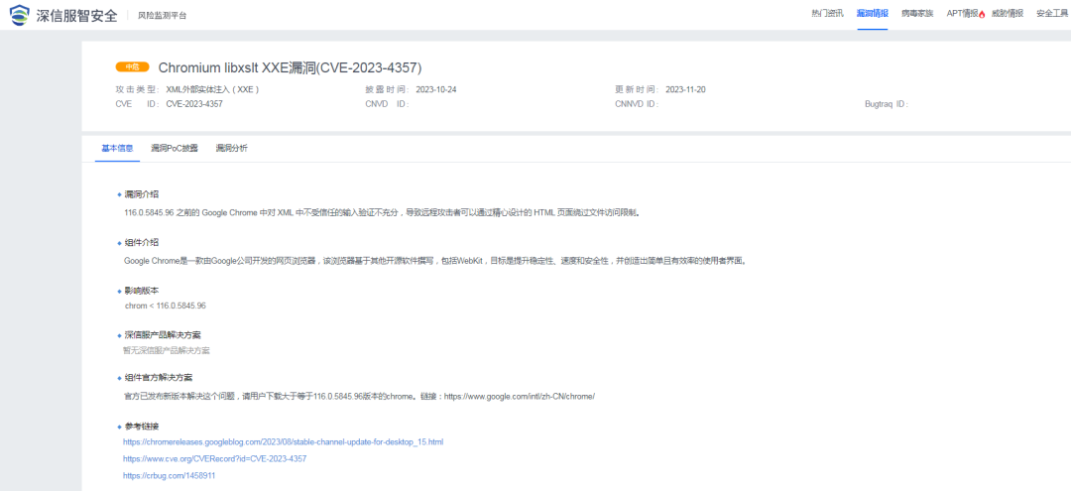Screen dimensions: 1071x491
Task: Click the CNVD ID label
Action: pos(387,104)
